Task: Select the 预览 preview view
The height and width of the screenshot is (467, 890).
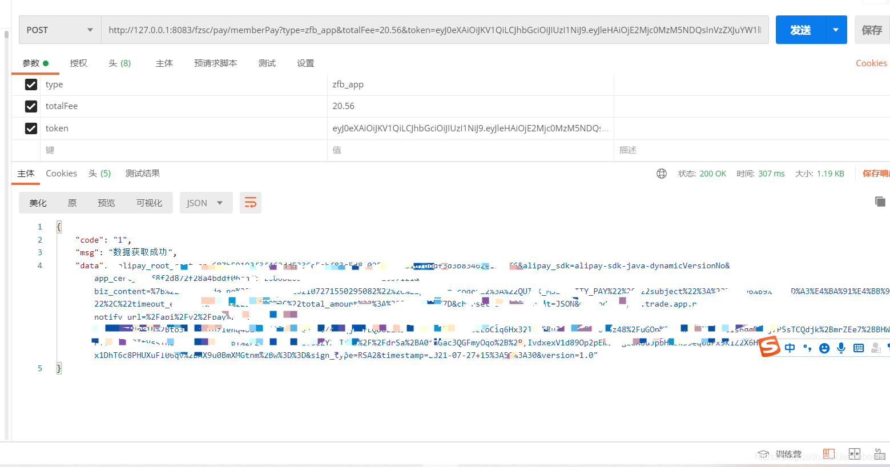Action: pos(106,203)
